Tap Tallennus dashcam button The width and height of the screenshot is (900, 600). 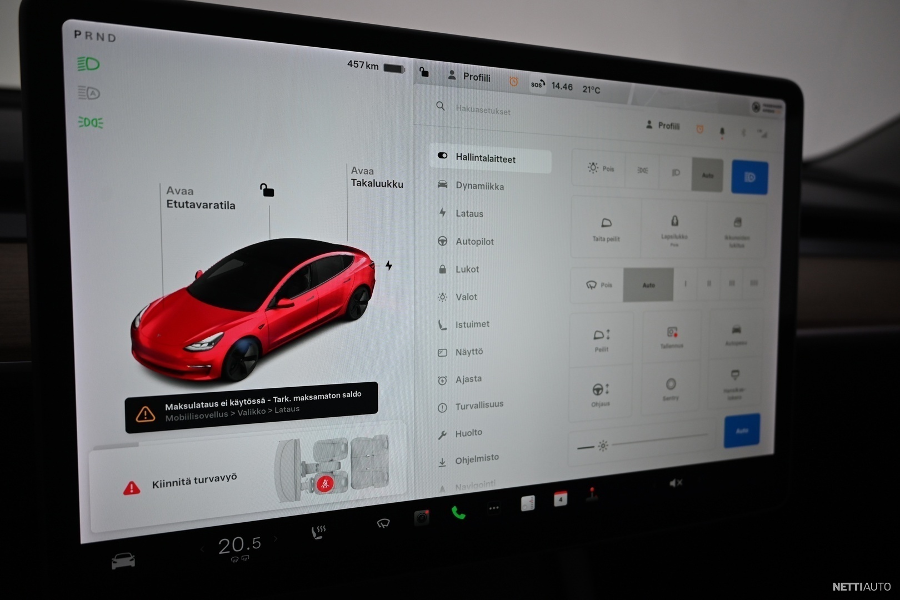click(672, 337)
